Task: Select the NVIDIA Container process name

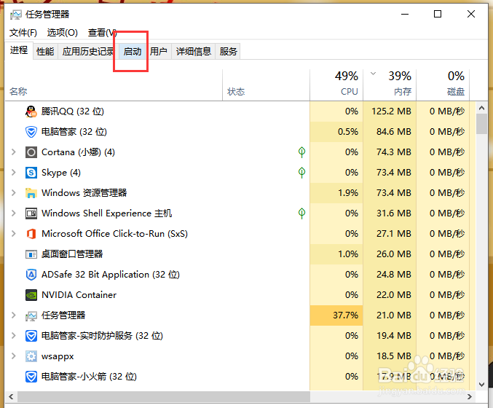Action: click(79, 295)
